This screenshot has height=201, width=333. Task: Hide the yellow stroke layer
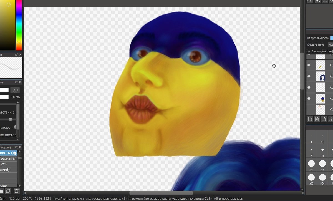(309, 65)
